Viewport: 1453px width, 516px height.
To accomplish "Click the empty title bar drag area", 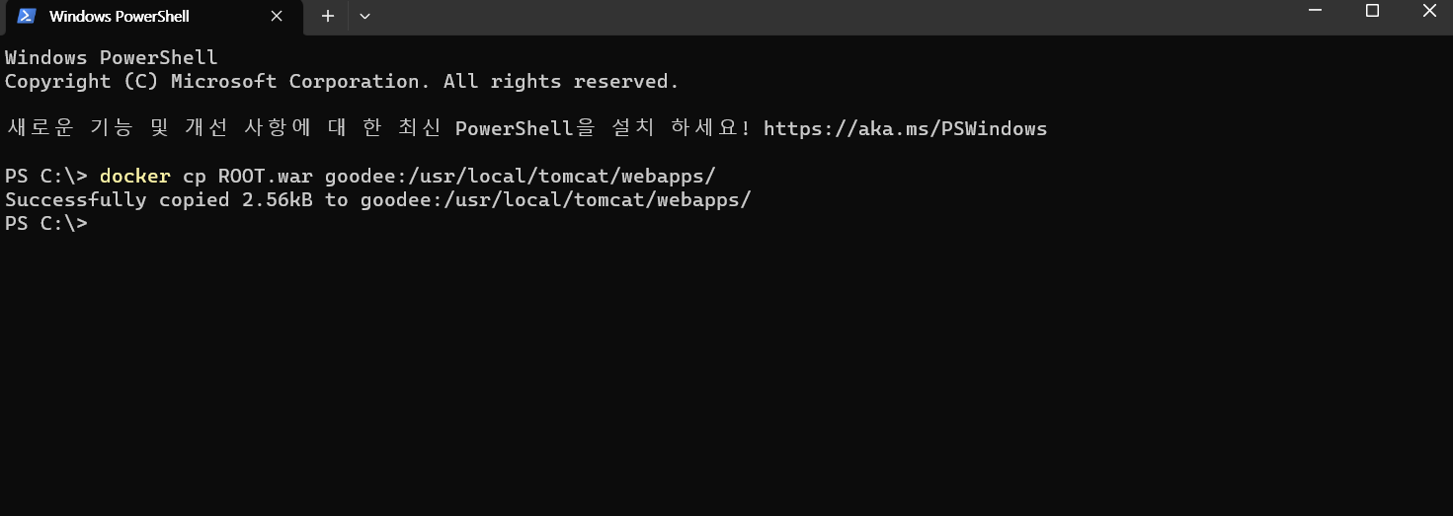I will pyautogui.click(x=830, y=17).
